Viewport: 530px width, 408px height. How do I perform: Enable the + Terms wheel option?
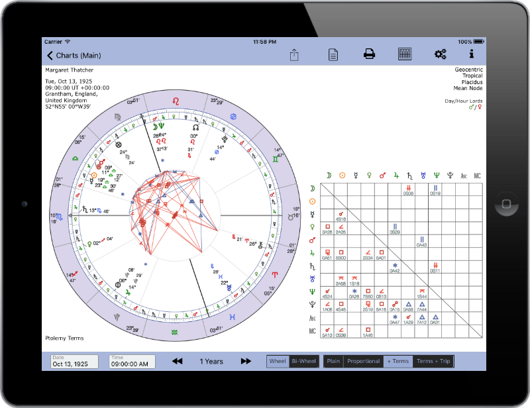point(397,362)
